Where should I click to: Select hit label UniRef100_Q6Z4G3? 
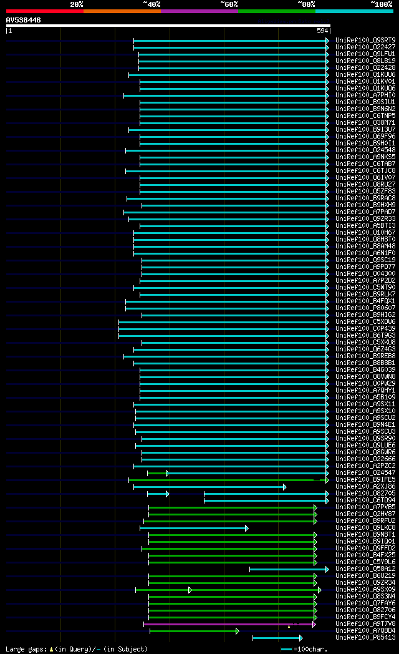point(366,349)
